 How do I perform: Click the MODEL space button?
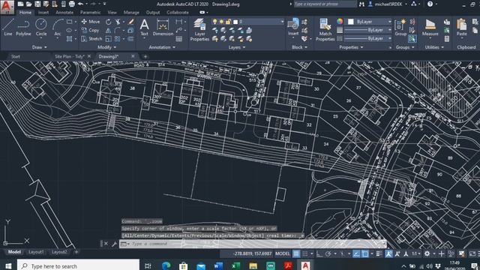[282, 253]
